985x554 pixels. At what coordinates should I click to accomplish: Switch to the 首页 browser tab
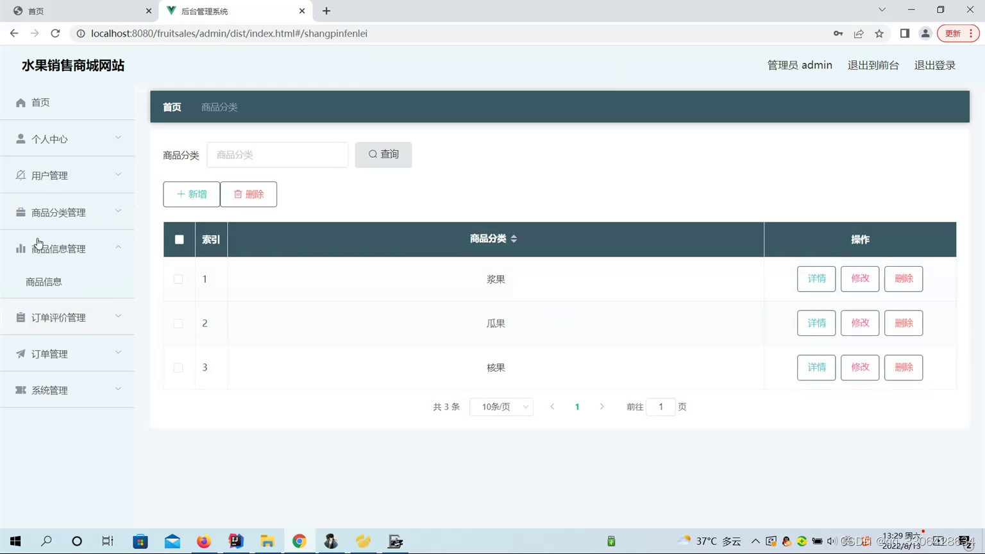pos(79,11)
